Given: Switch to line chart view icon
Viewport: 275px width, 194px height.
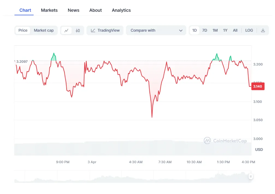Looking at the screenshot, I should pos(66,31).
